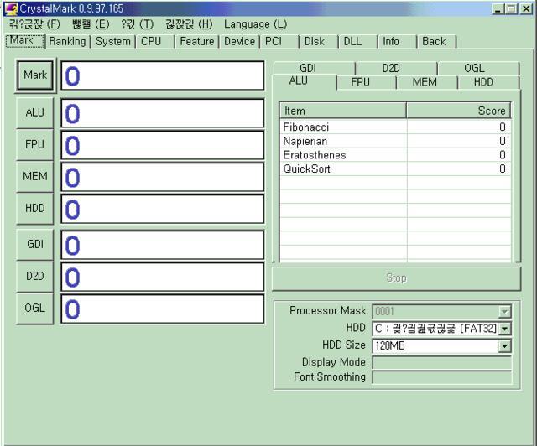Click the ALU score field
Image resolution: width=537 pixels, height=446 pixels.
162,113
